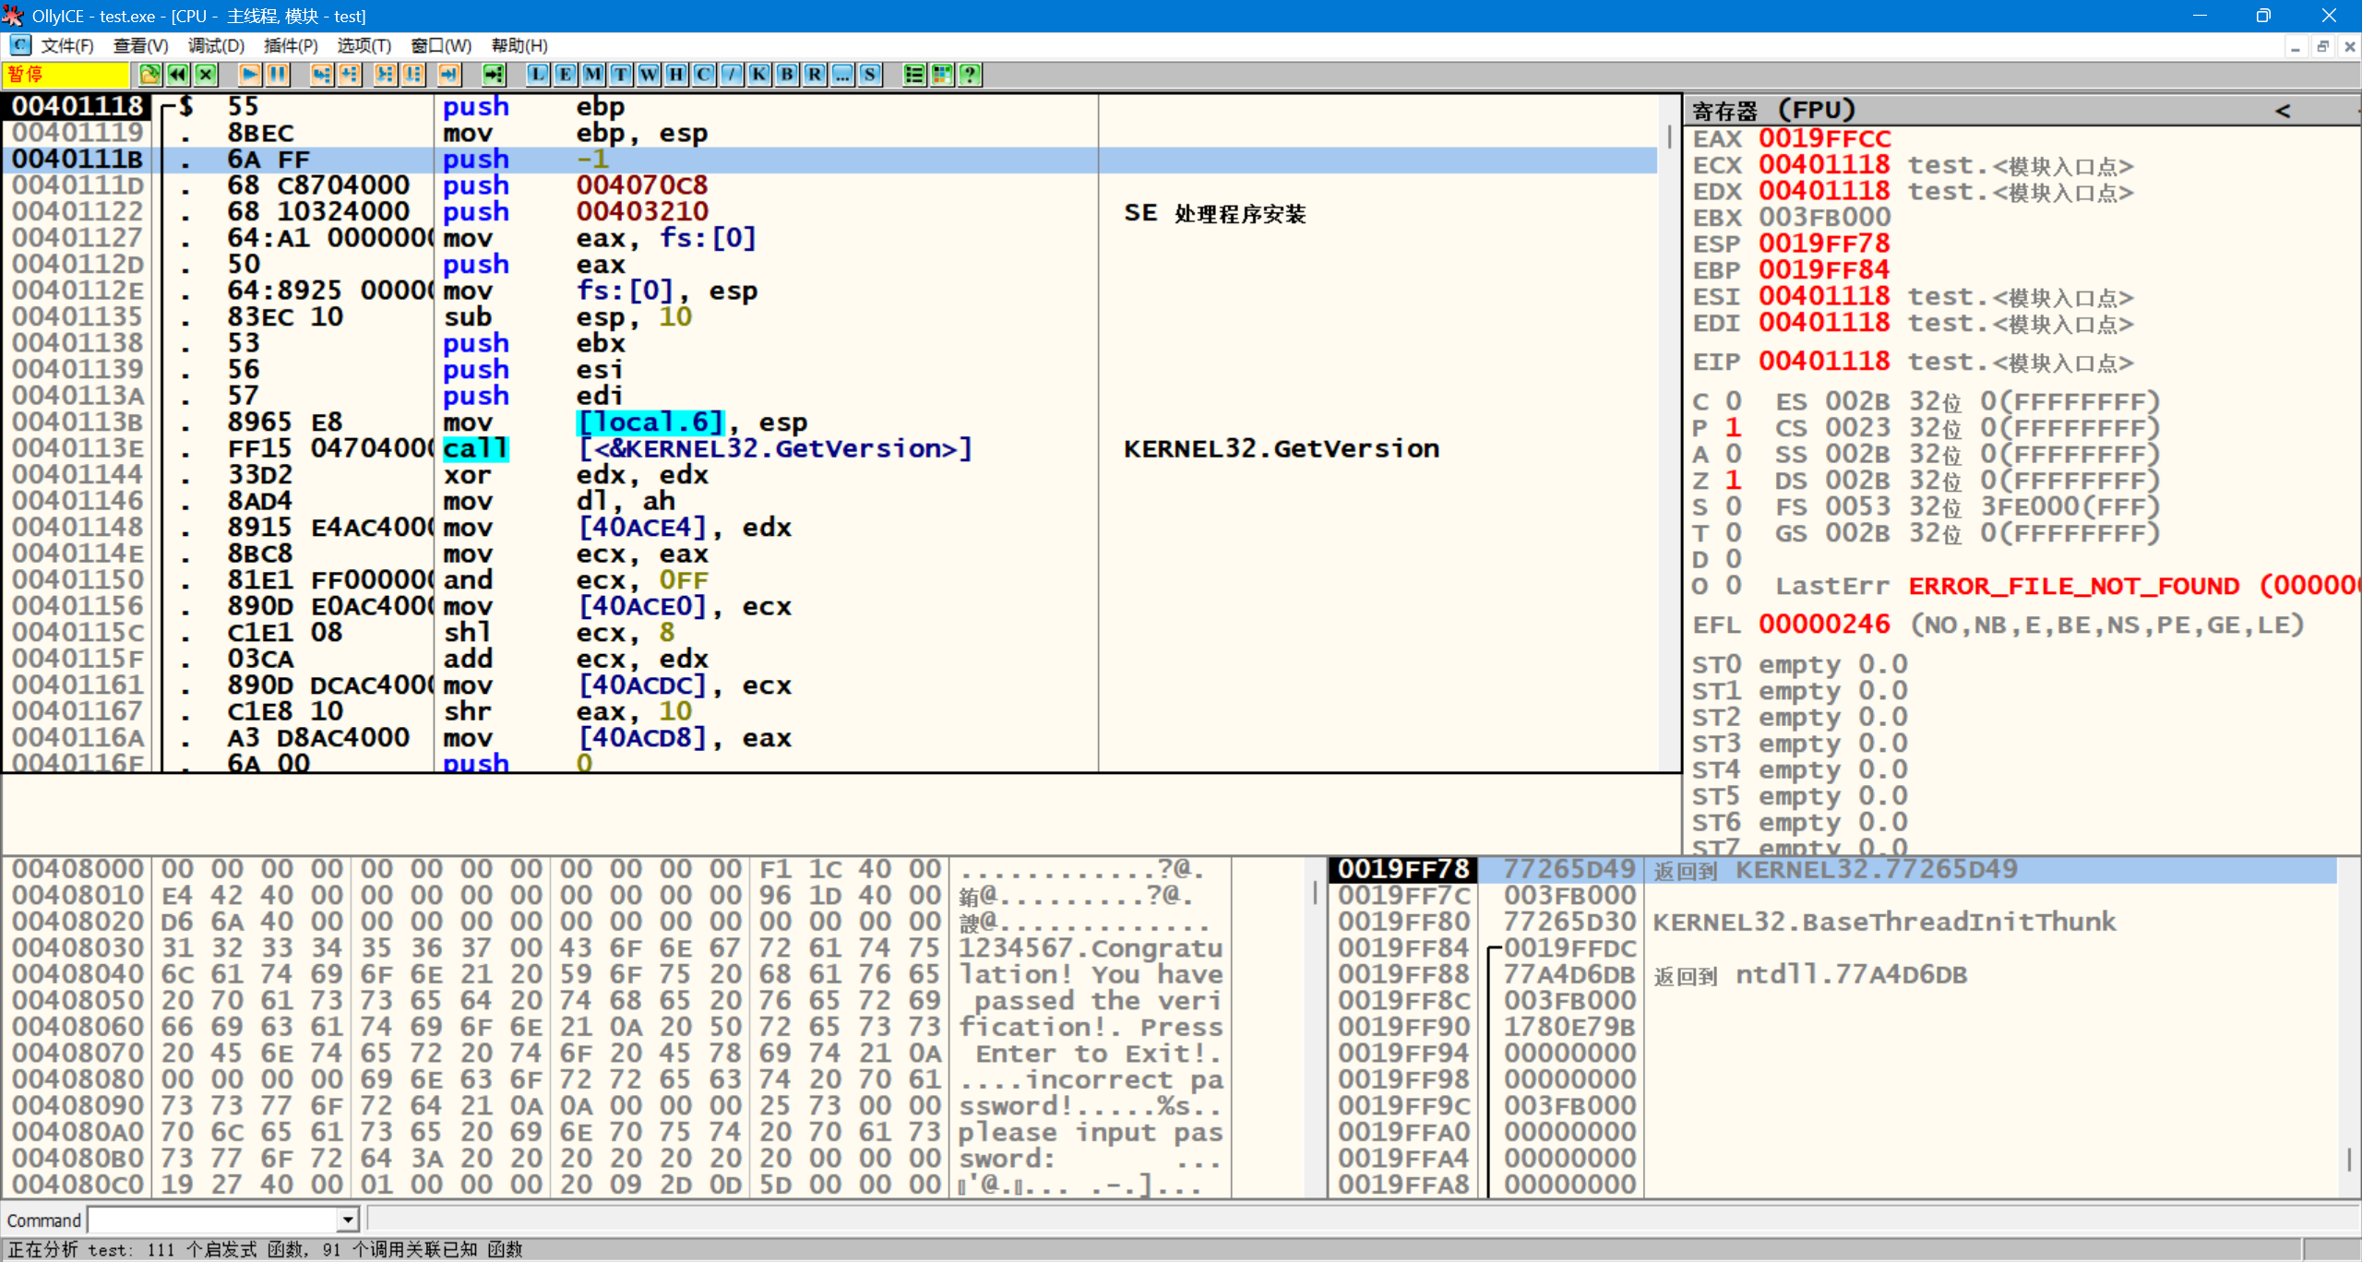This screenshot has height=1262, width=2362.
Task: Open Help with the question mark icon
Action: pyautogui.click(x=970, y=75)
